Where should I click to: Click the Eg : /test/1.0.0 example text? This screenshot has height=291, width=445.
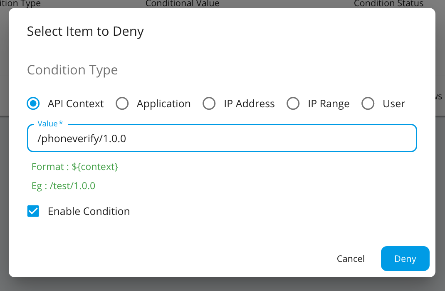click(63, 185)
